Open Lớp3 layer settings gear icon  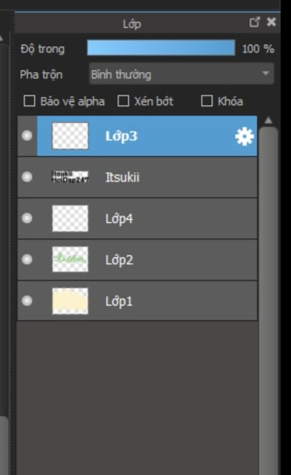point(244,137)
